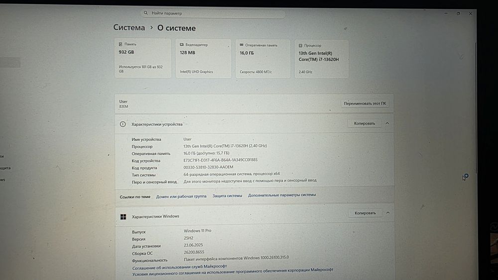498x280 pixels.
Task: Focus the 'Найти параметр' search field
Action: coord(213,13)
